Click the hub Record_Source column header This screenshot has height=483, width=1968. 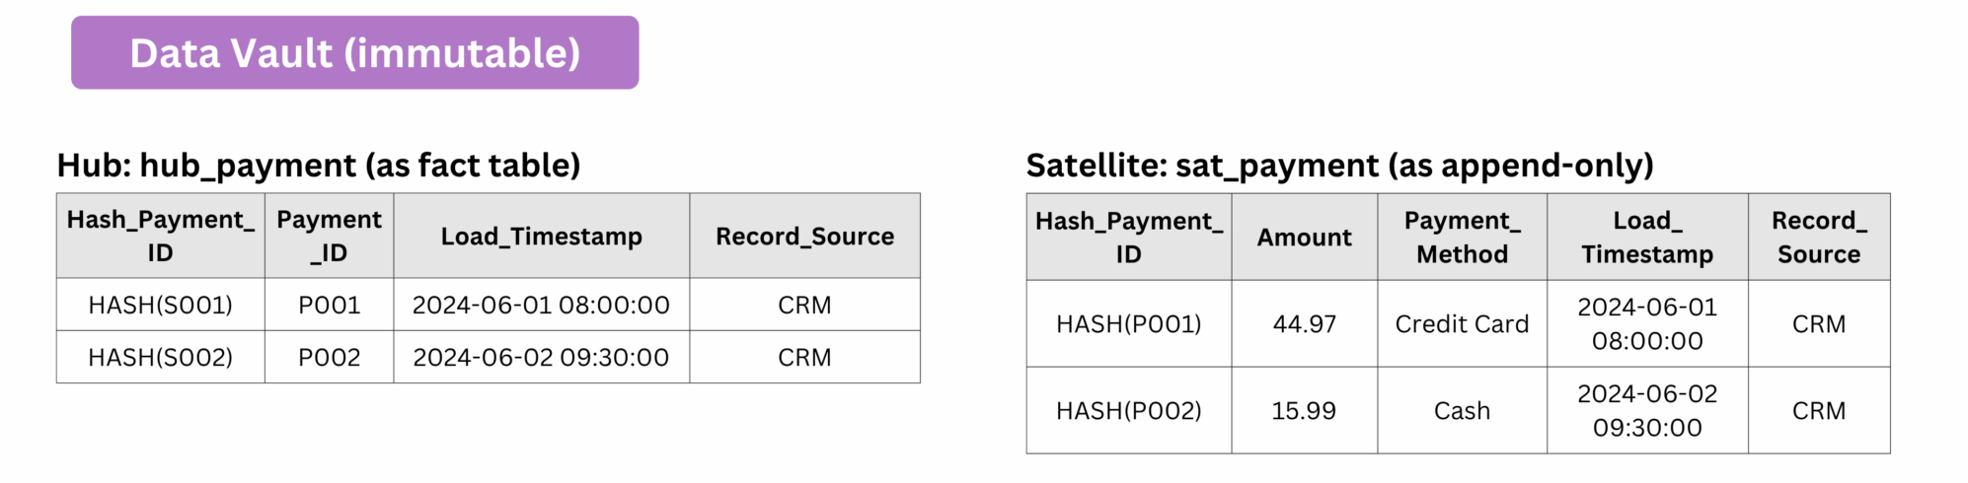coord(804,236)
